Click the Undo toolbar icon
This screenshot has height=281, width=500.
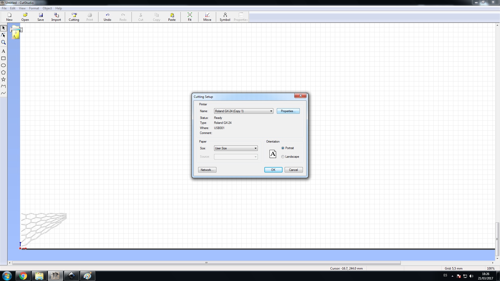tap(107, 17)
